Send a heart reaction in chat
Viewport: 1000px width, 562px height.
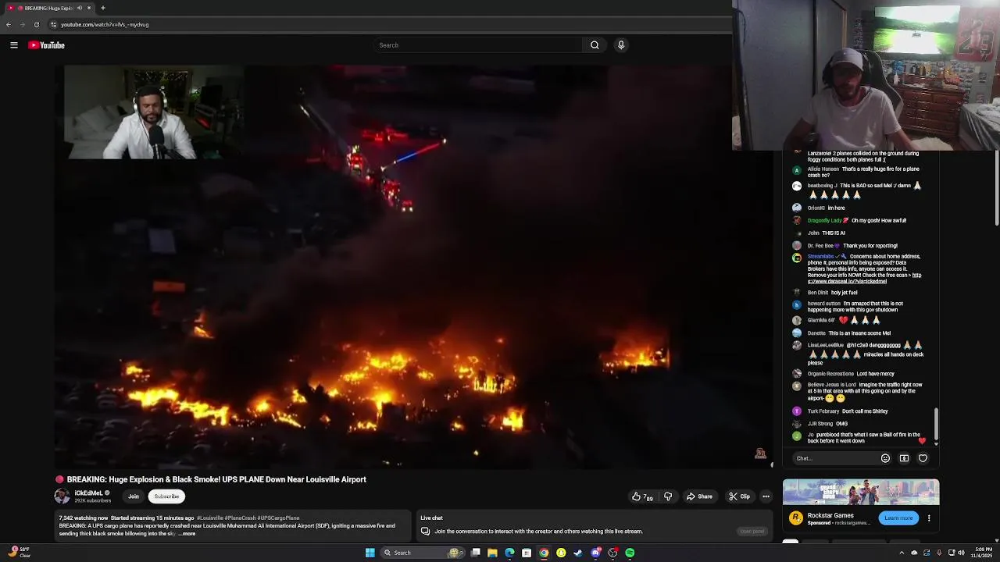[x=923, y=458]
